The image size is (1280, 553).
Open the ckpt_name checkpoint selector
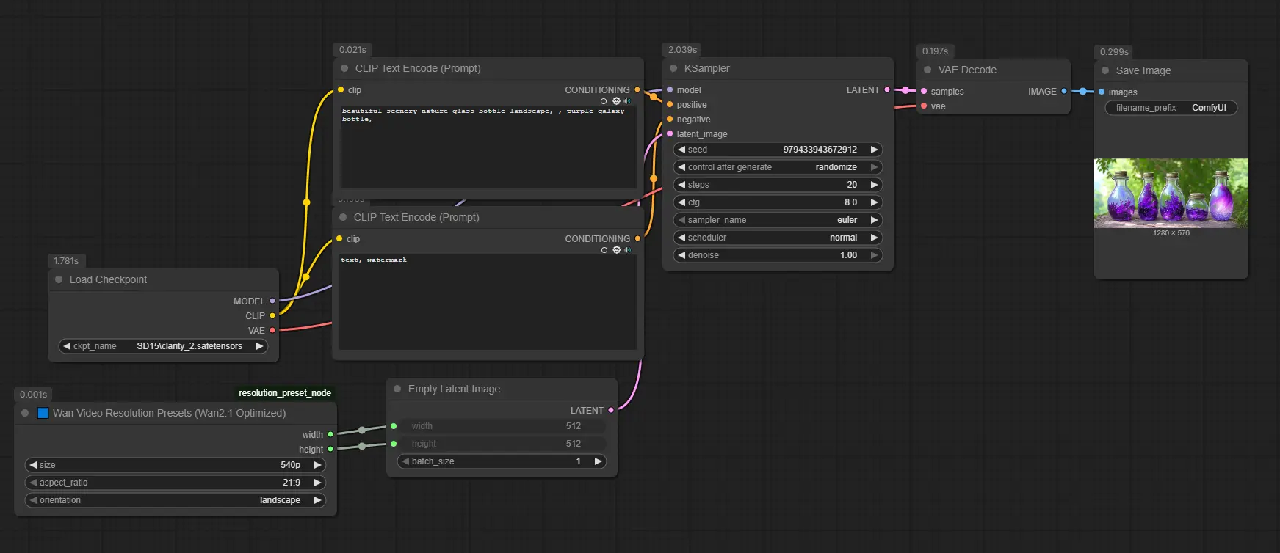click(163, 346)
